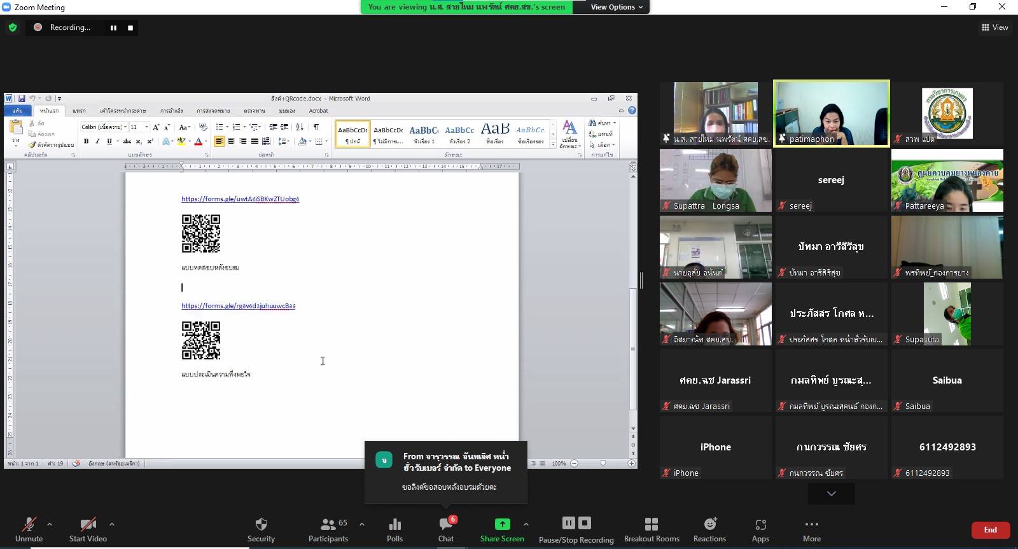
Task: Stop the recording from the top-left recording indicator
Action: 130,27
